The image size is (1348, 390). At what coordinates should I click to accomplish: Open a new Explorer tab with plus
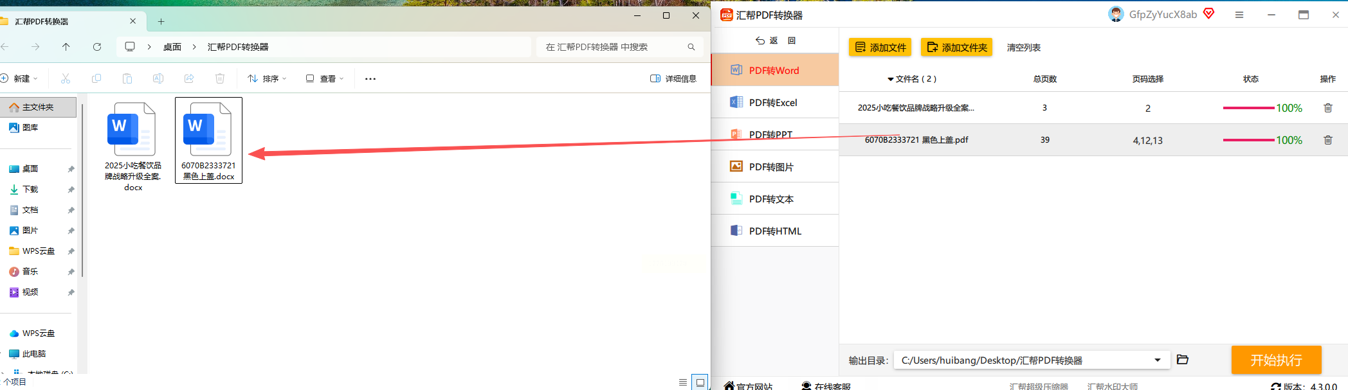(161, 21)
